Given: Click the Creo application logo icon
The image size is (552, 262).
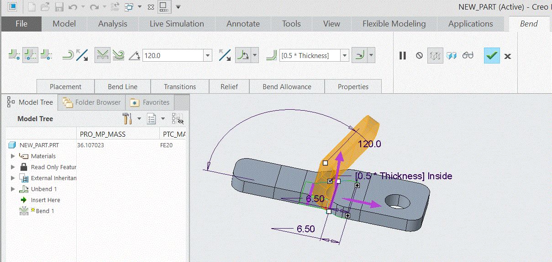Looking at the screenshot, I should pos(13,7).
